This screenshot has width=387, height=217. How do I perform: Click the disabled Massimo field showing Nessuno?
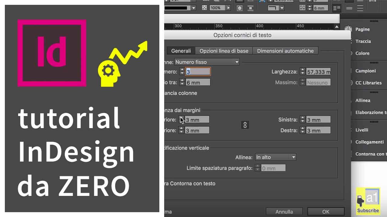click(x=318, y=82)
